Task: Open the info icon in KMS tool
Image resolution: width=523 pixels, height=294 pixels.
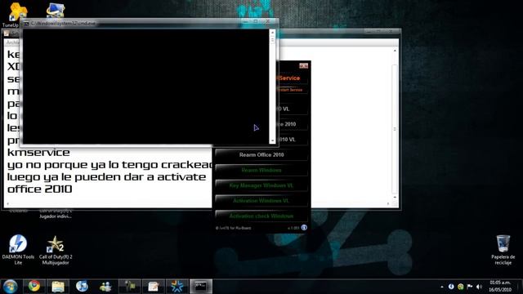Action: 304,228
